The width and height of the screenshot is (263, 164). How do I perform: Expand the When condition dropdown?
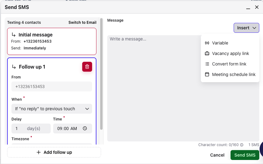(52, 109)
